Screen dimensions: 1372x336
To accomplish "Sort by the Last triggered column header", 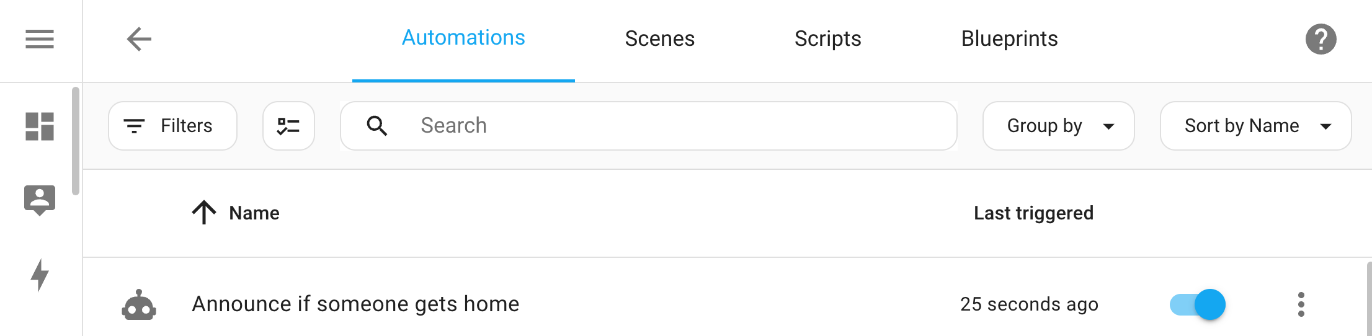I will (x=1033, y=213).
